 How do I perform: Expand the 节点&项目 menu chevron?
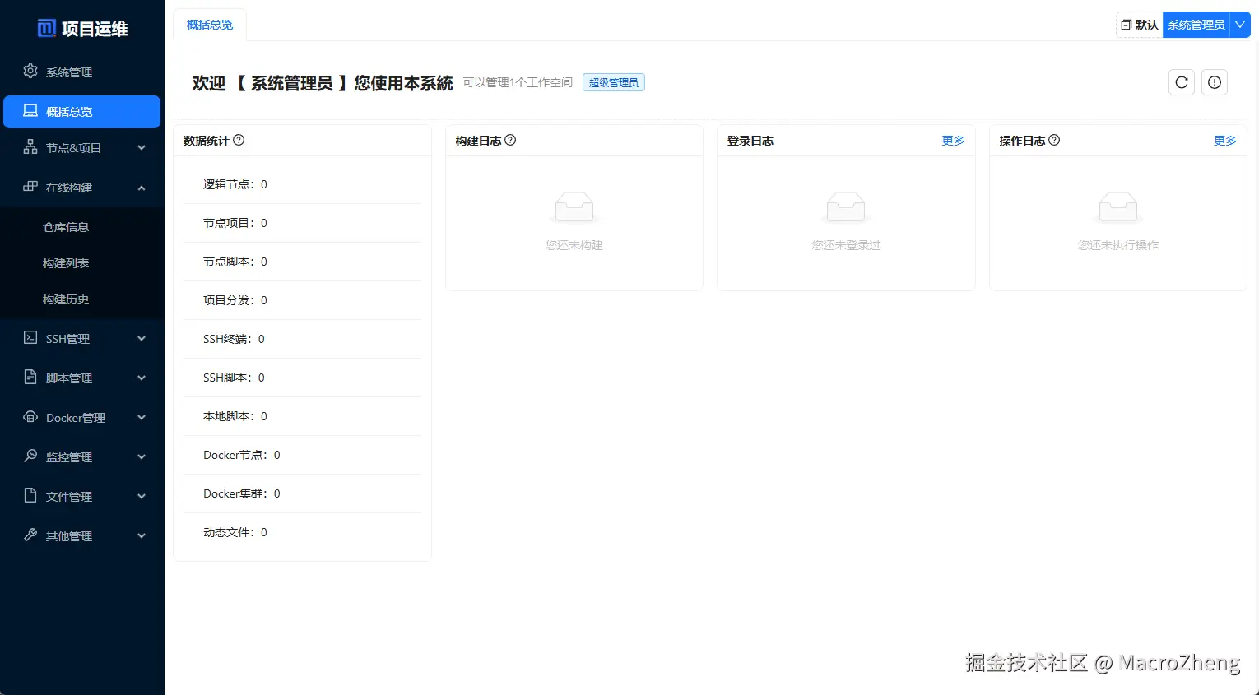coord(142,148)
